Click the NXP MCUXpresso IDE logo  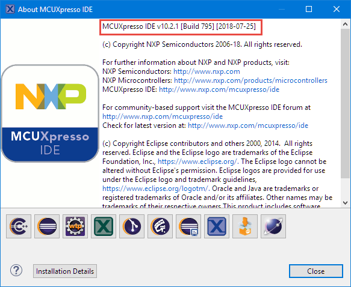coord(50,113)
